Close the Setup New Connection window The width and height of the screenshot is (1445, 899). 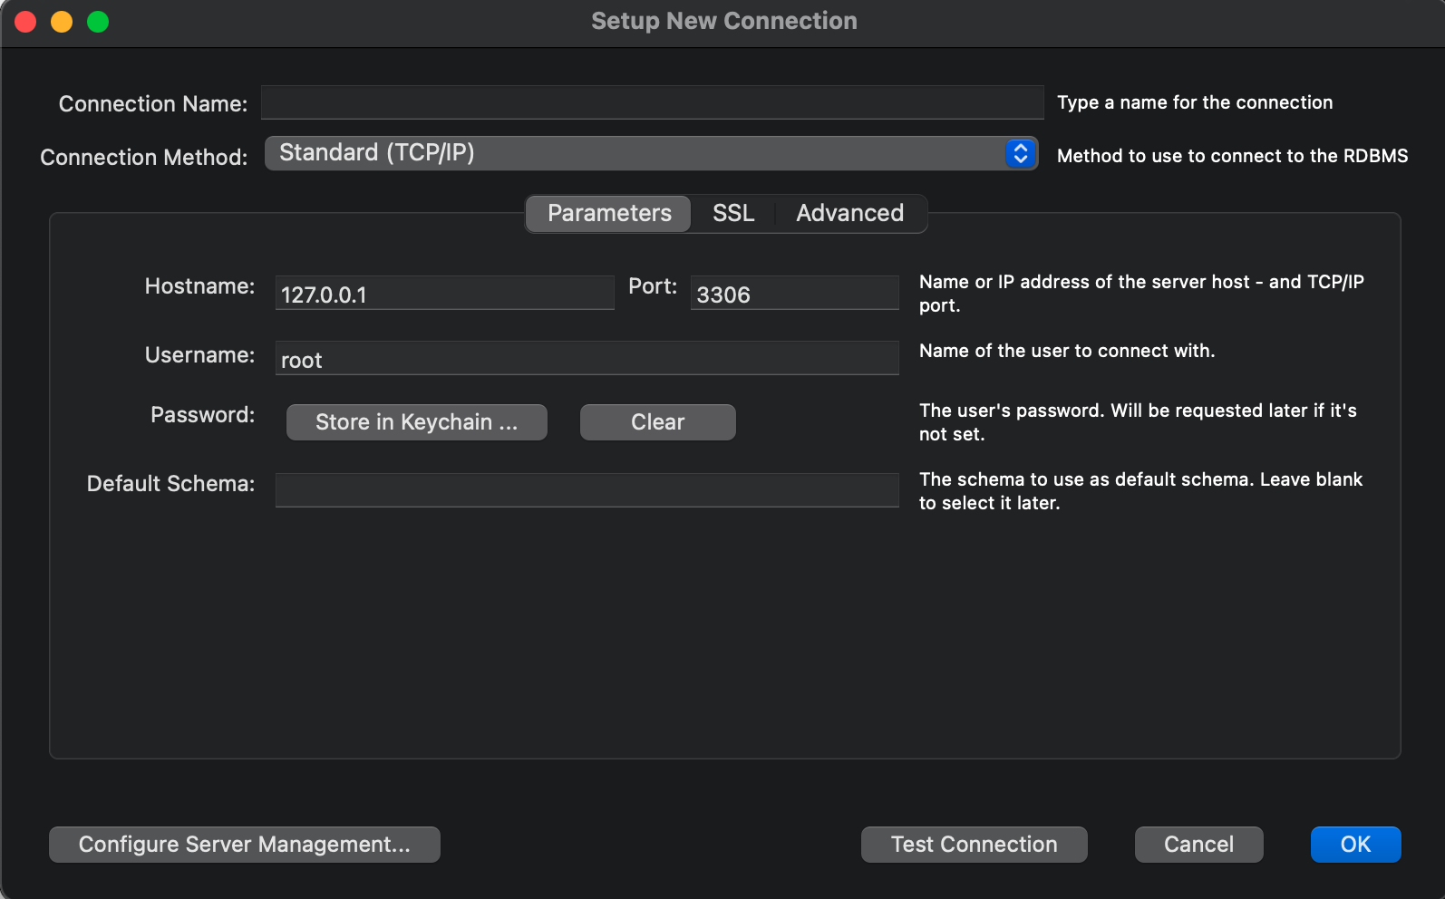[x=25, y=22]
